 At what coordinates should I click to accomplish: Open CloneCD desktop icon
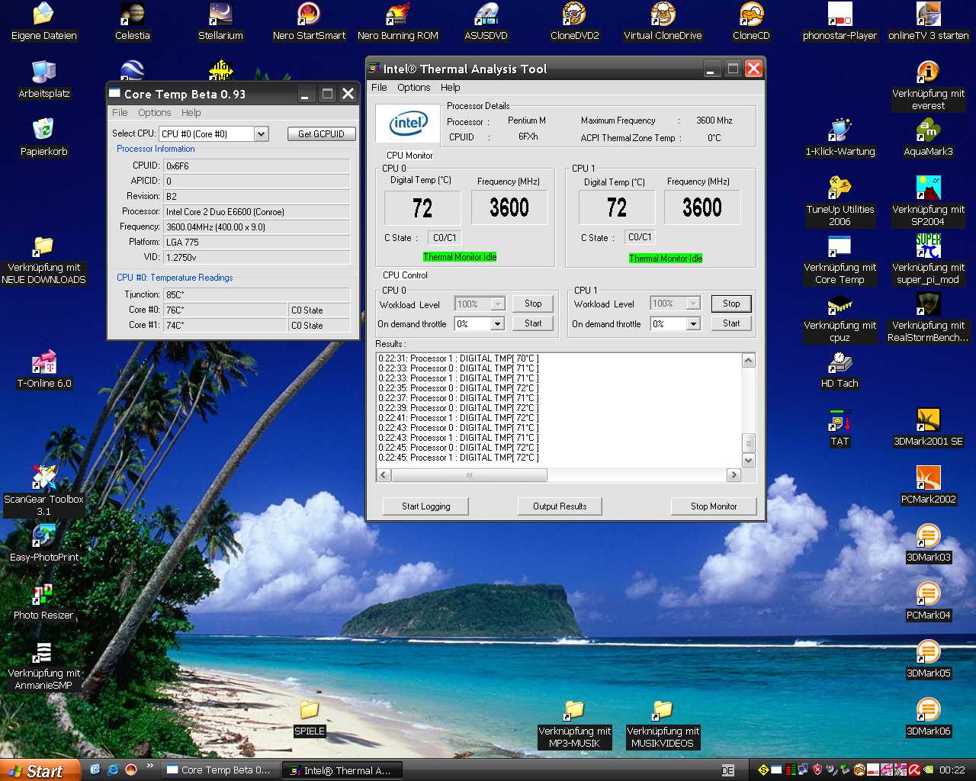(751, 21)
